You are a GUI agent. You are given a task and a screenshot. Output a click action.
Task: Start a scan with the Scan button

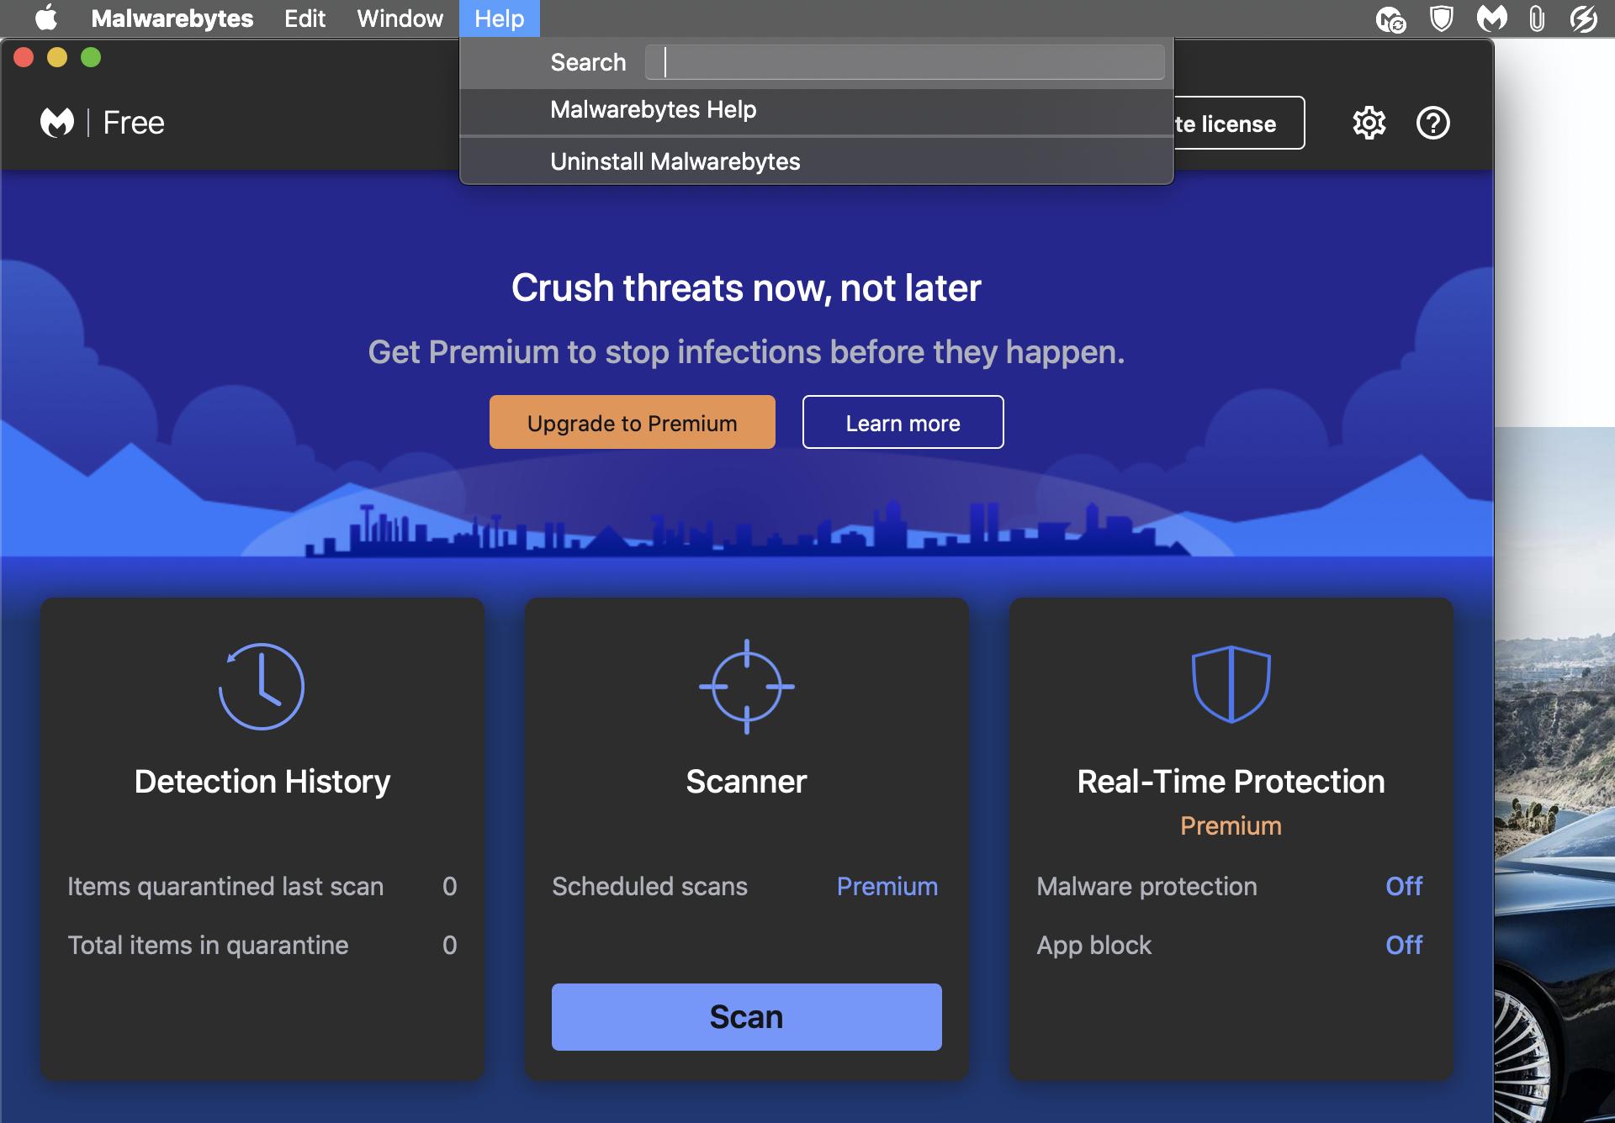pos(746,1016)
